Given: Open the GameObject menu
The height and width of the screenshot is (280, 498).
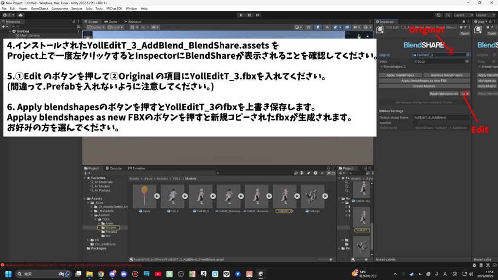Looking at the screenshot, I should pyautogui.click(x=40, y=8).
